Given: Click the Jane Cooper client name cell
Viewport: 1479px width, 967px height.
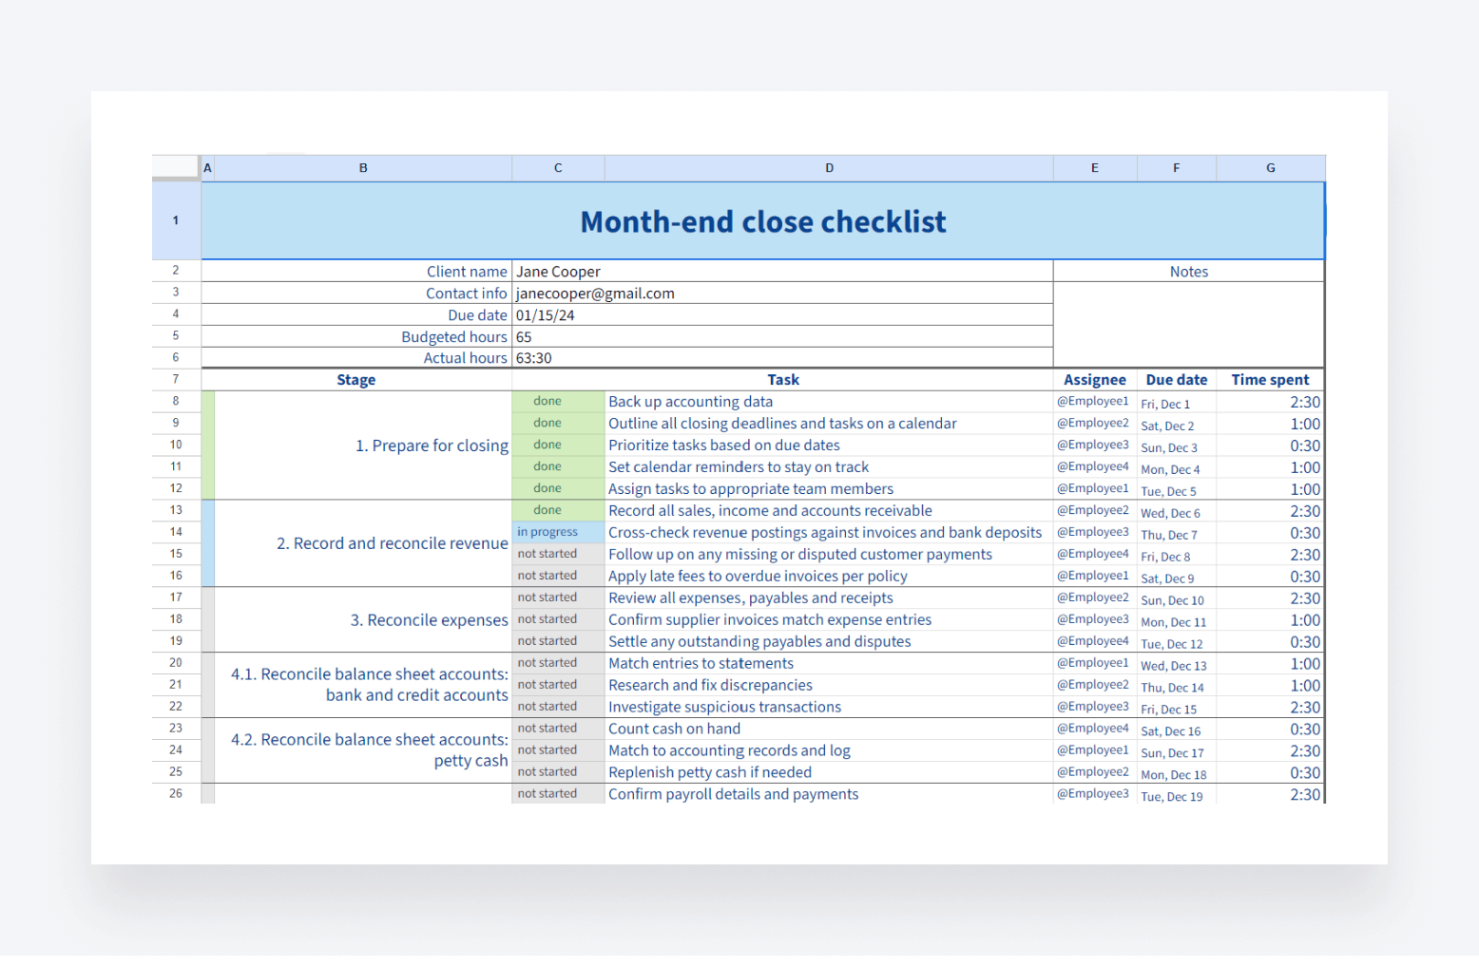Looking at the screenshot, I should pyautogui.click(x=782, y=272).
